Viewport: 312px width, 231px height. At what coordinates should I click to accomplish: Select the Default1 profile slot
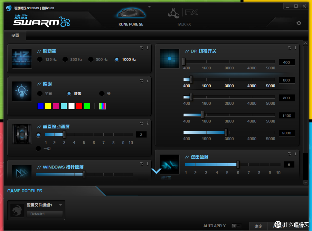[x=44, y=214]
